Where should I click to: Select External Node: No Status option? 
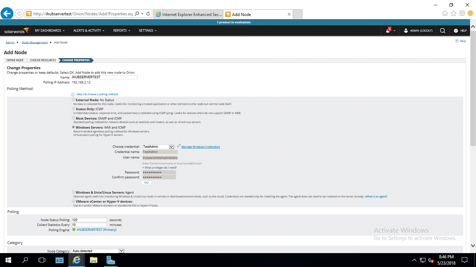pos(73,100)
